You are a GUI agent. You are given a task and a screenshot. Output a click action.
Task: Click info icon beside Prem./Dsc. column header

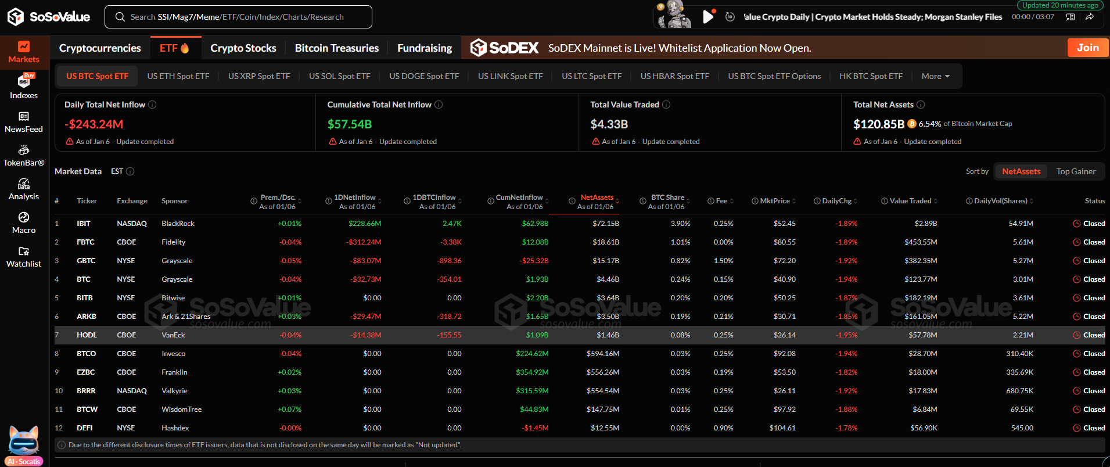point(254,201)
